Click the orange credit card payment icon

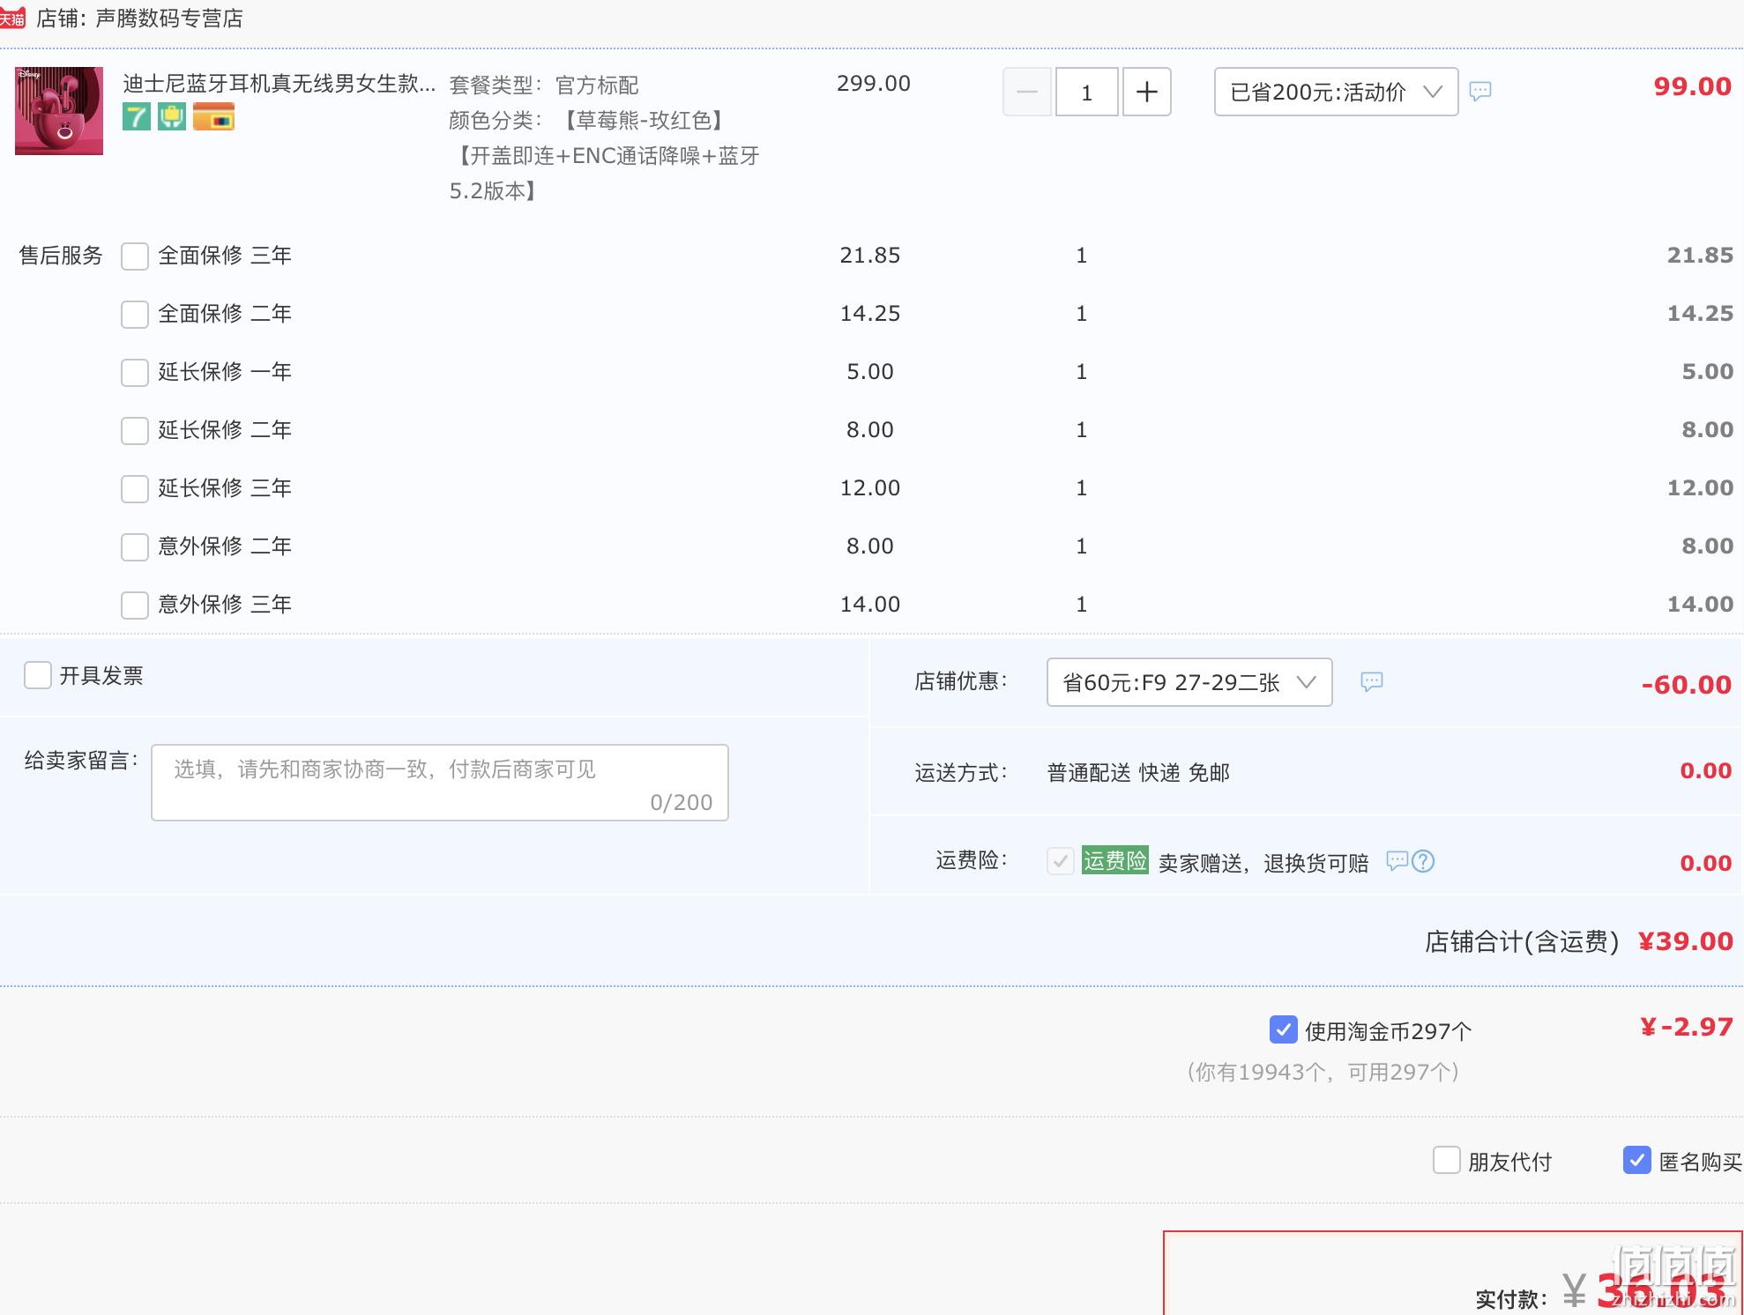[213, 117]
